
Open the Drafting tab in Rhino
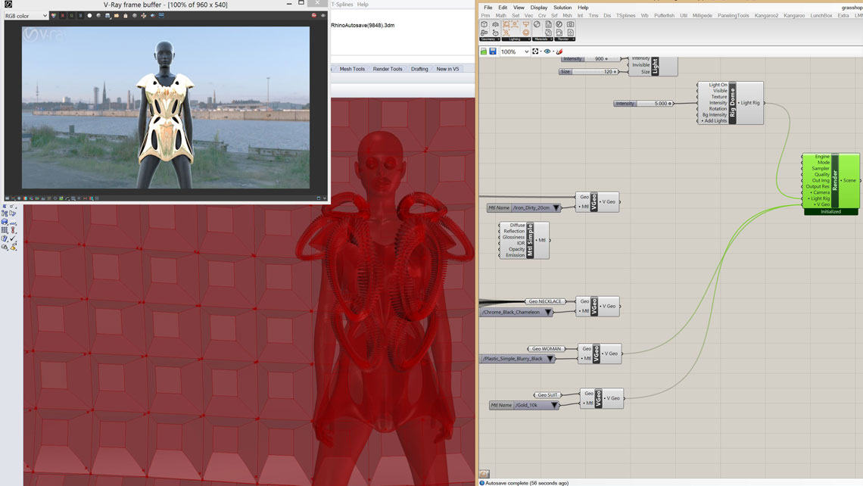click(419, 69)
